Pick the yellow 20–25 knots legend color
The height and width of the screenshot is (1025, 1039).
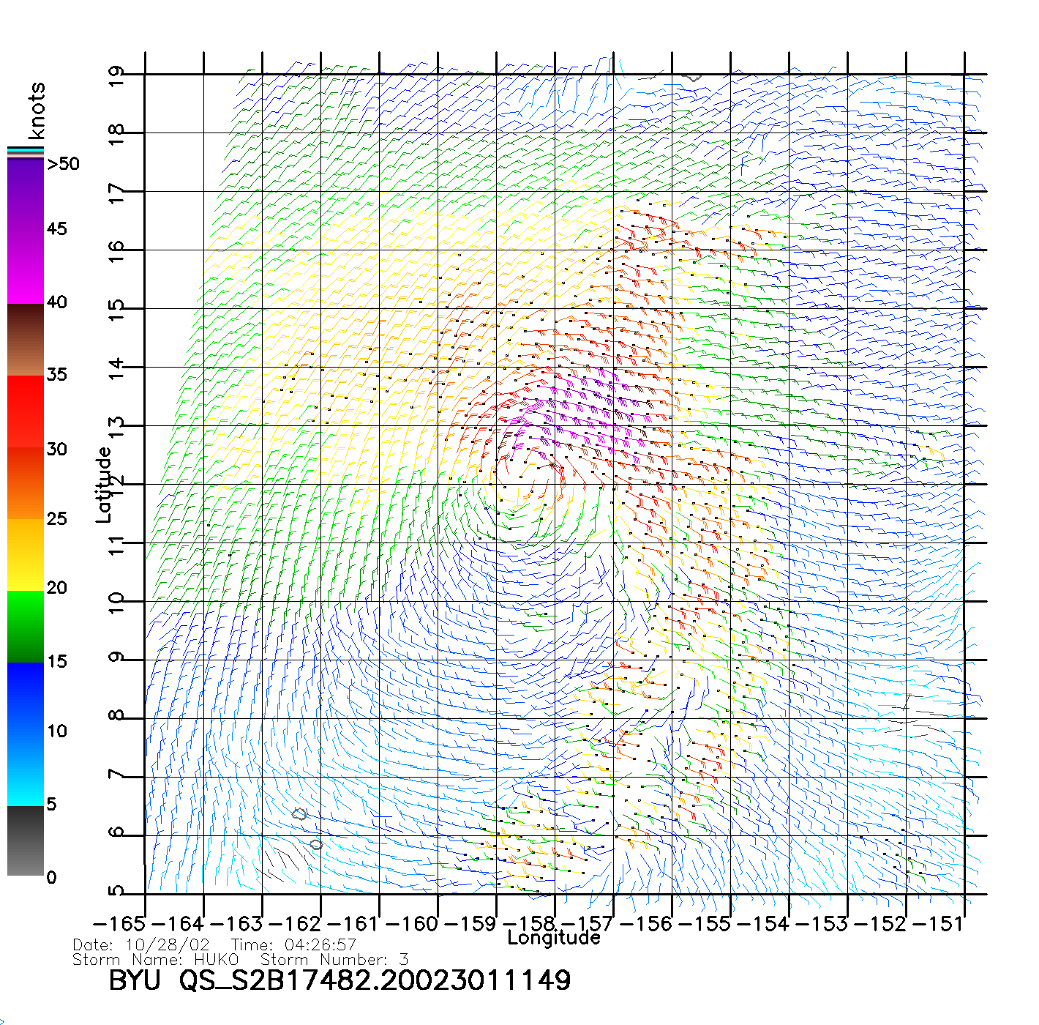pyautogui.click(x=26, y=554)
